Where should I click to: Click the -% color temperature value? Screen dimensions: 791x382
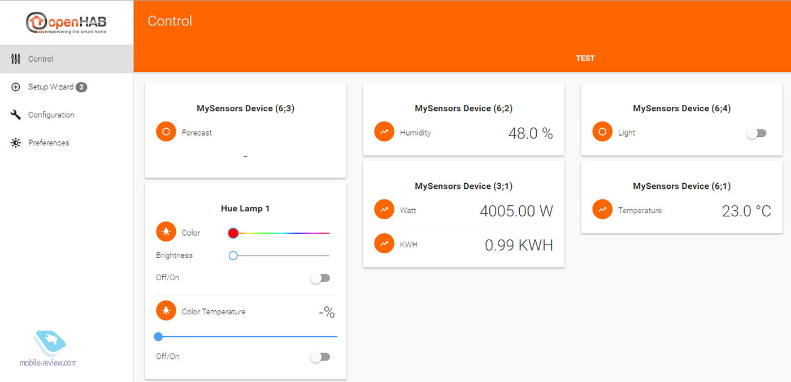click(x=327, y=312)
